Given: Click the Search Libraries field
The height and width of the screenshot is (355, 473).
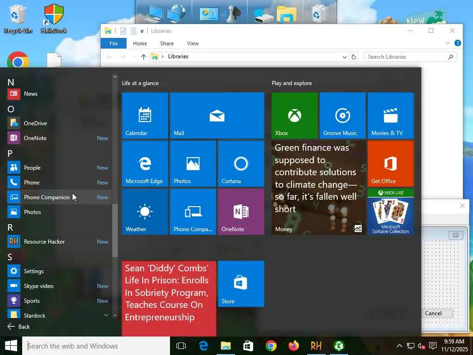Looking at the screenshot, I should (411, 57).
